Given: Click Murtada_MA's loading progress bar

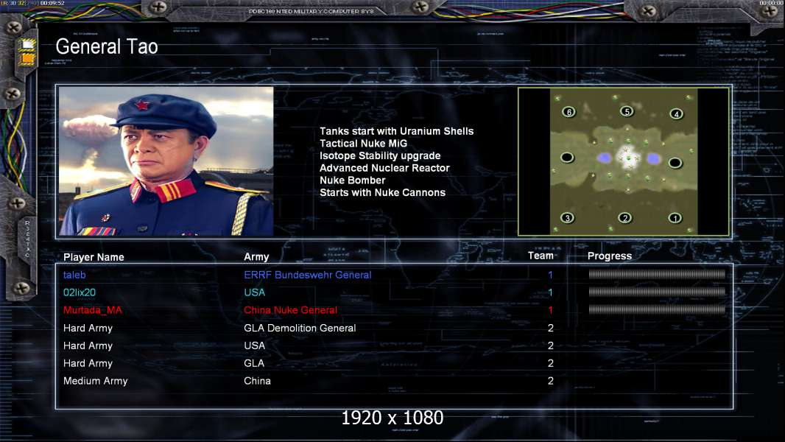Looking at the screenshot, I should pyautogui.click(x=657, y=310).
